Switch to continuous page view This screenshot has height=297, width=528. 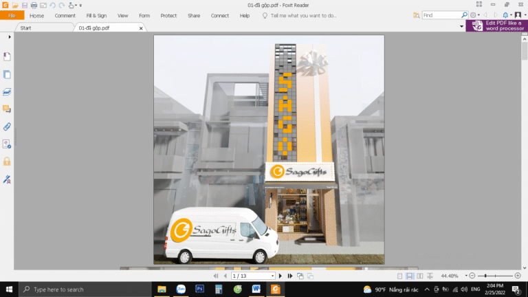pyautogui.click(x=410, y=276)
